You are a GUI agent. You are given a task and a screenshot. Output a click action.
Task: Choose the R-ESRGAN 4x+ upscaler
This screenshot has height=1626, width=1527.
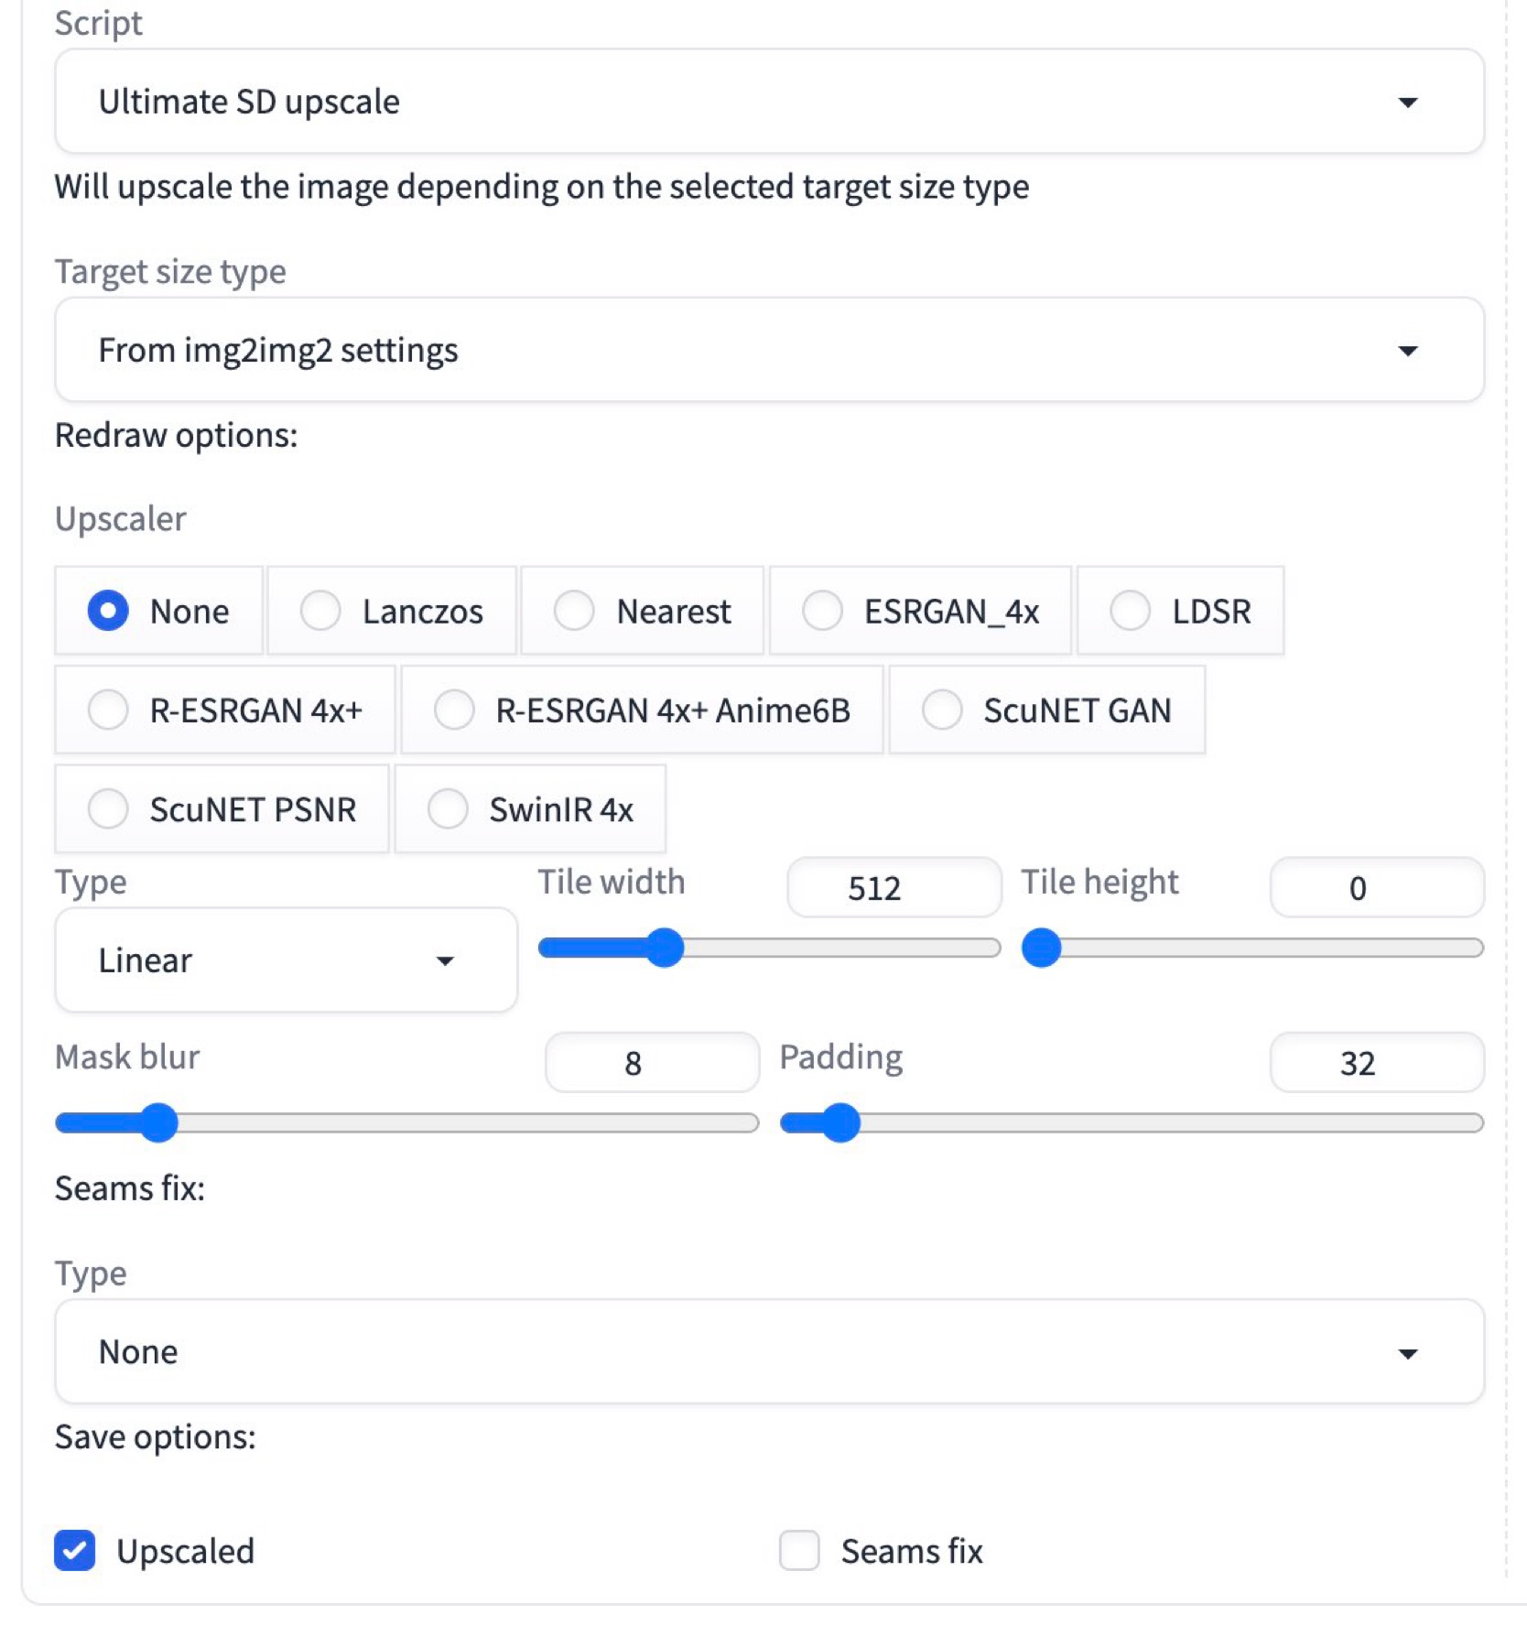(x=108, y=710)
